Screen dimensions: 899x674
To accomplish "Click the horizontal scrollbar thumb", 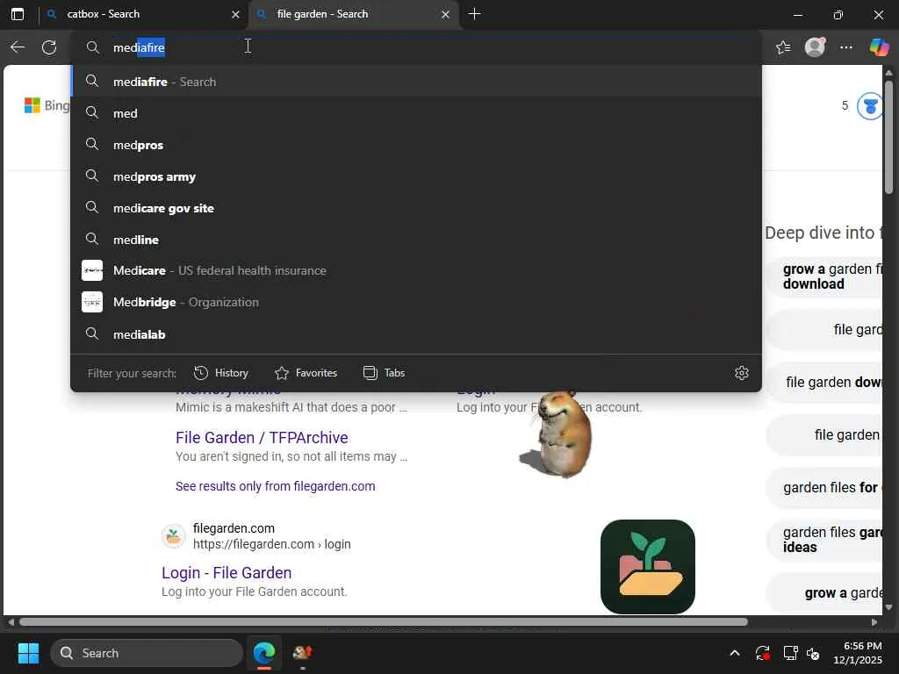I will pyautogui.click(x=383, y=622).
